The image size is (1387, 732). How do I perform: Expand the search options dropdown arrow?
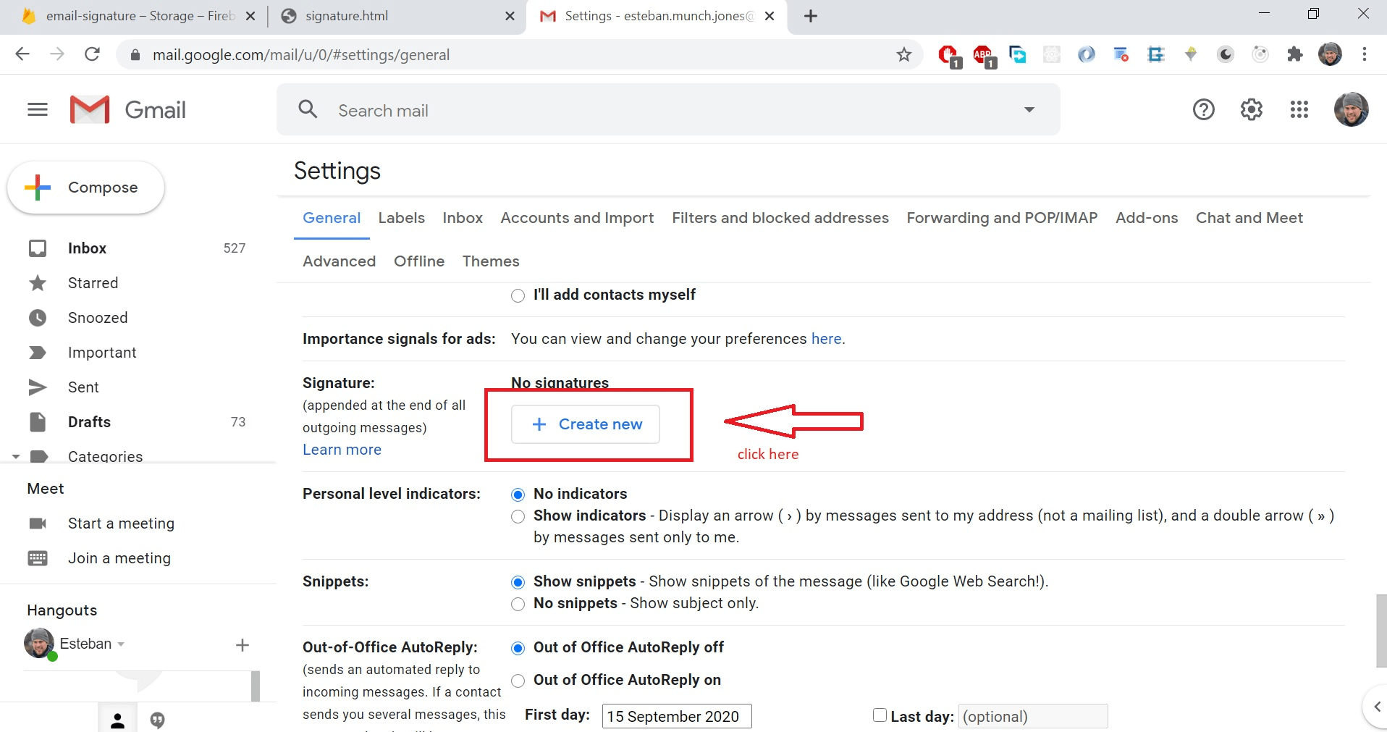[x=1029, y=109]
